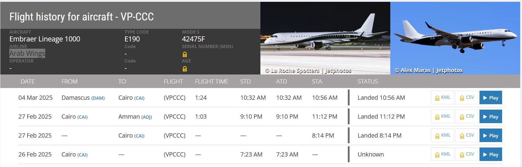Click the locked aircraft age padlock icon
Image resolution: width=522 pixels, height=167 pixels.
pyautogui.click(x=185, y=69)
